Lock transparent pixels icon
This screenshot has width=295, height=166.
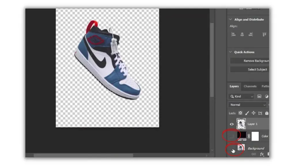pos(240,113)
